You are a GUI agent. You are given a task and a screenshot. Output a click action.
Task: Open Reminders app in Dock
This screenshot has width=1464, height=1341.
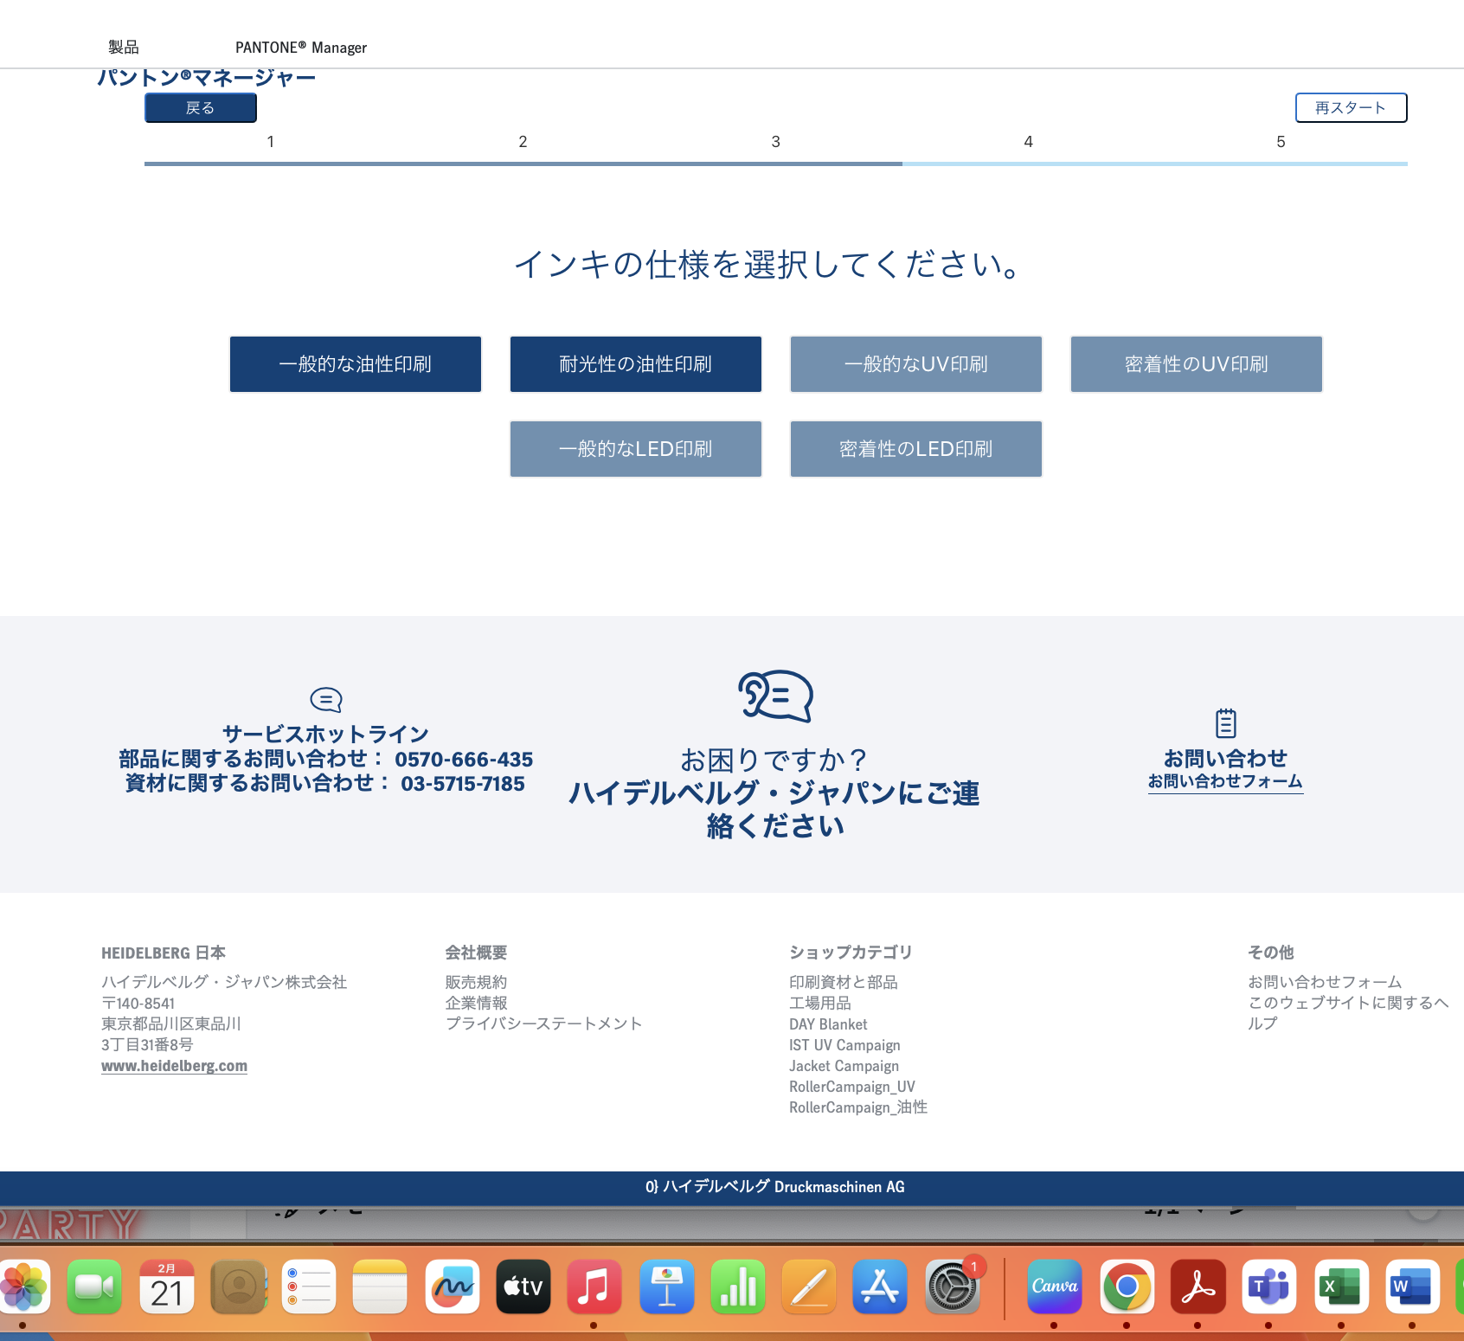click(x=309, y=1286)
